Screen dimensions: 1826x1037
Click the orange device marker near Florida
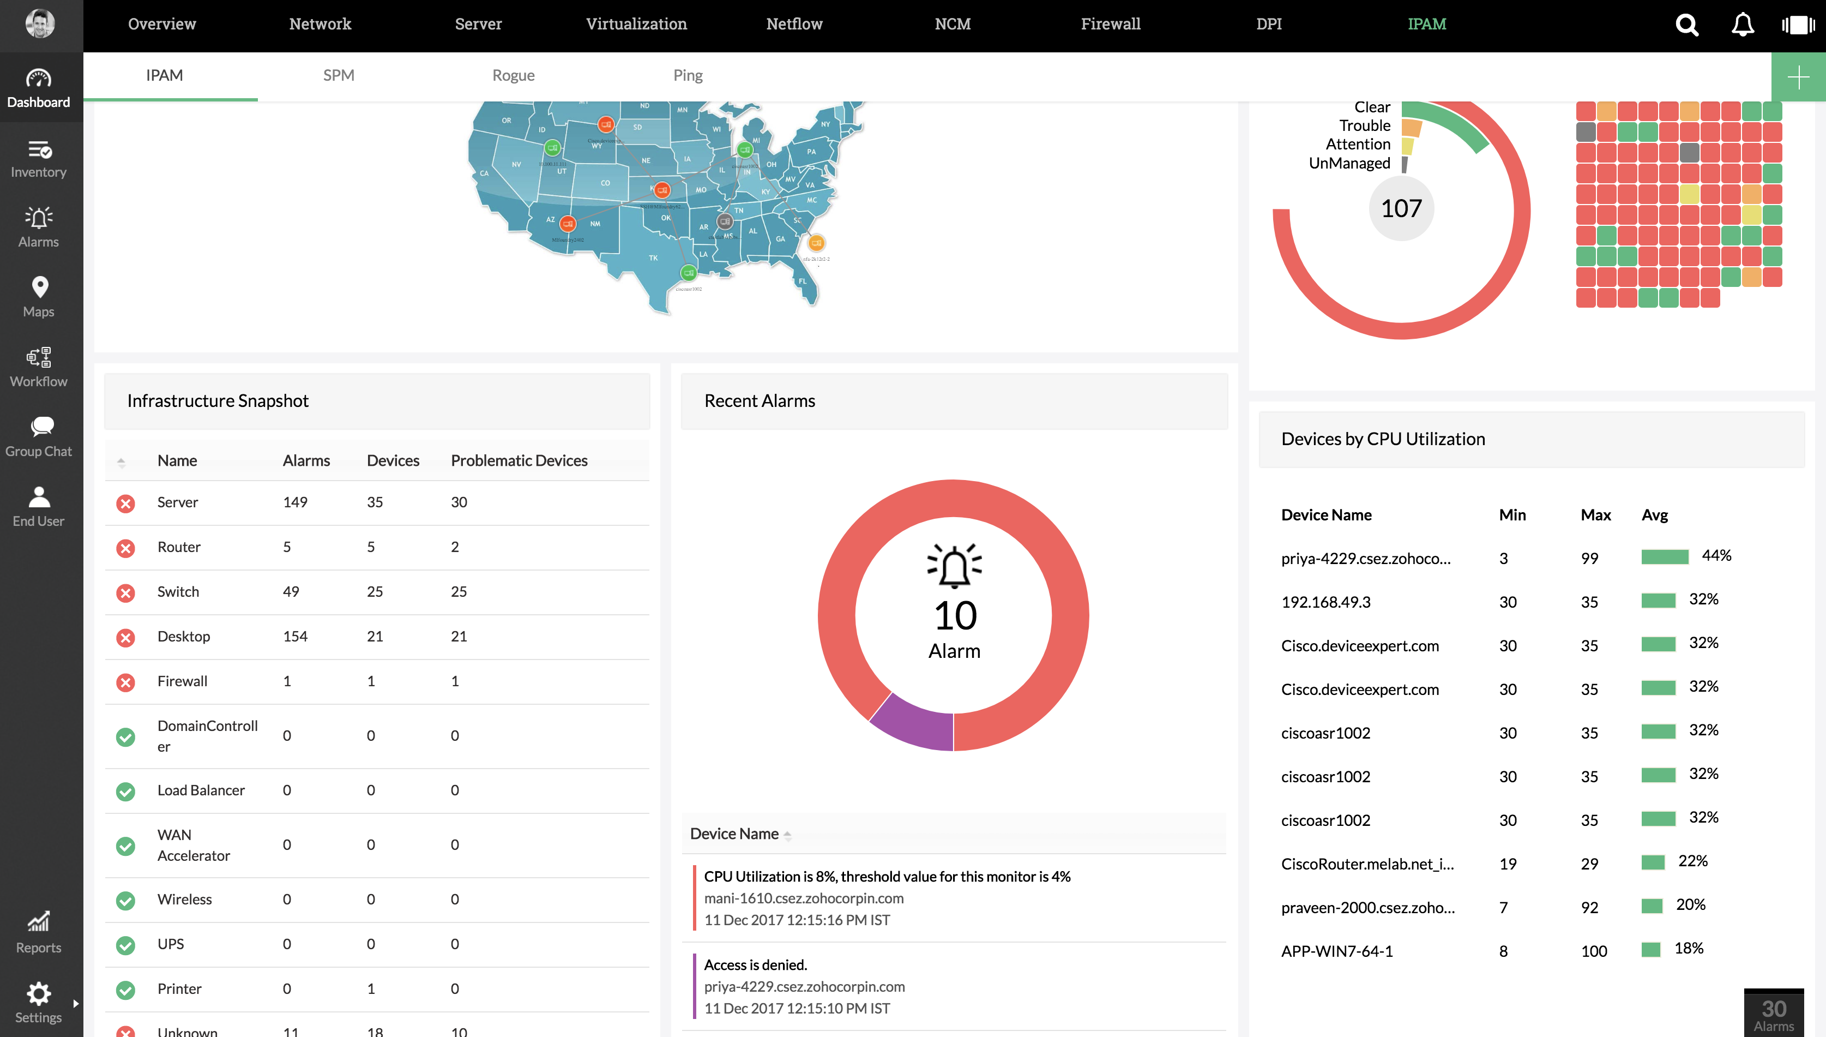tap(816, 243)
